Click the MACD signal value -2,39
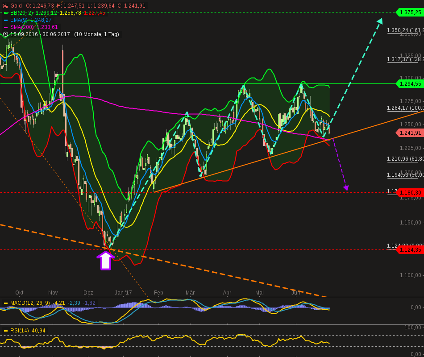 (74, 303)
